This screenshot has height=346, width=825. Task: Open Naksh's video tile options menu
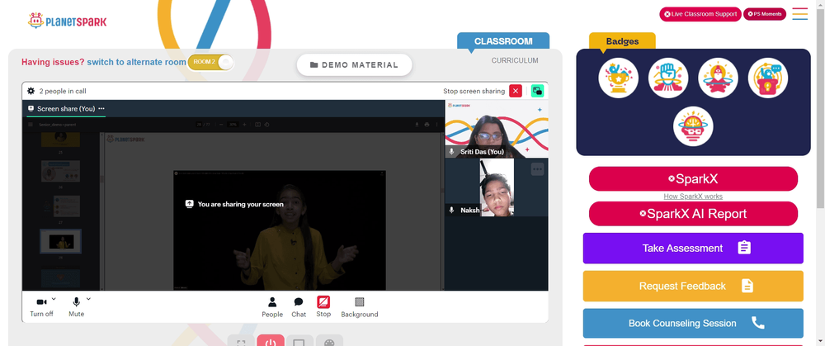click(x=537, y=169)
